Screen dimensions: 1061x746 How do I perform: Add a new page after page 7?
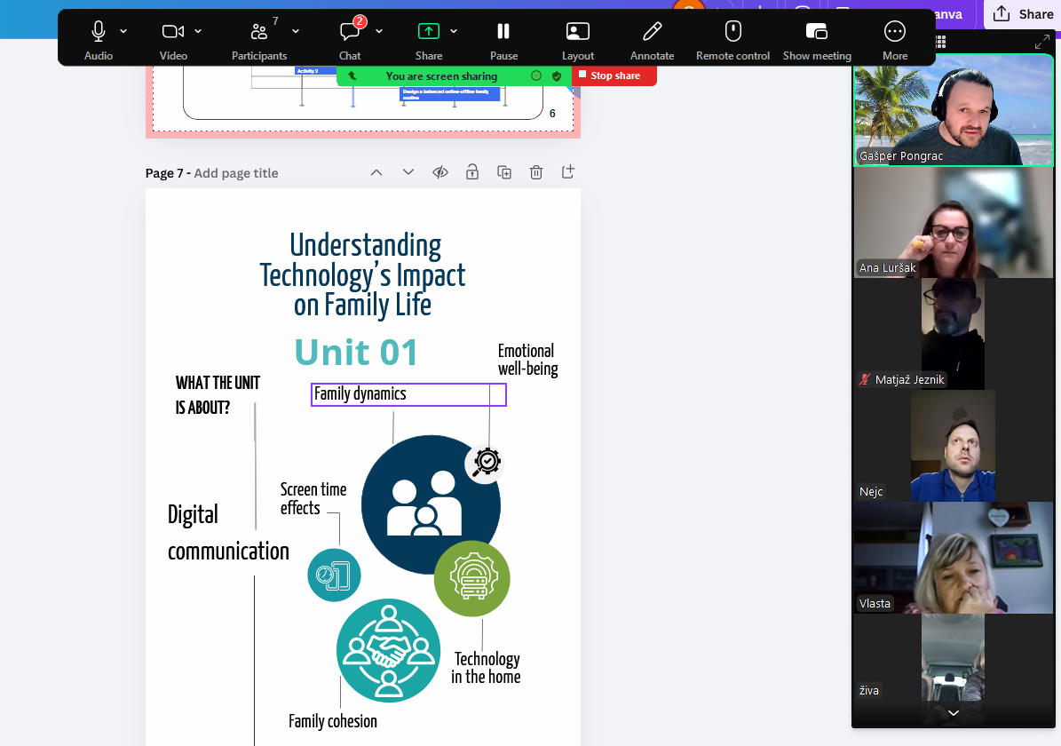click(x=568, y=172)
